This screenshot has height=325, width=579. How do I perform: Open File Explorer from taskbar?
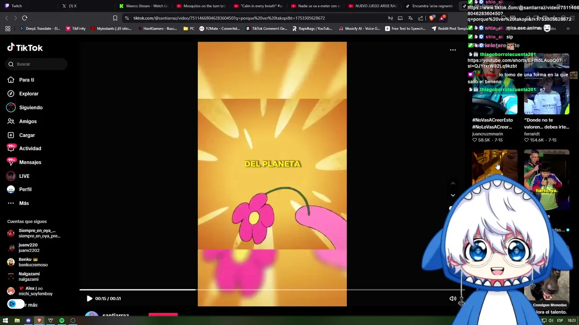[17, 320]
